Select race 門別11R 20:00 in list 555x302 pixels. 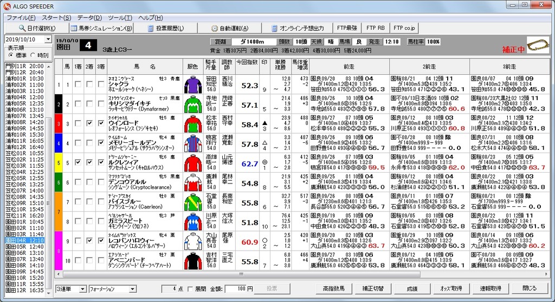(x=25, y=66)
